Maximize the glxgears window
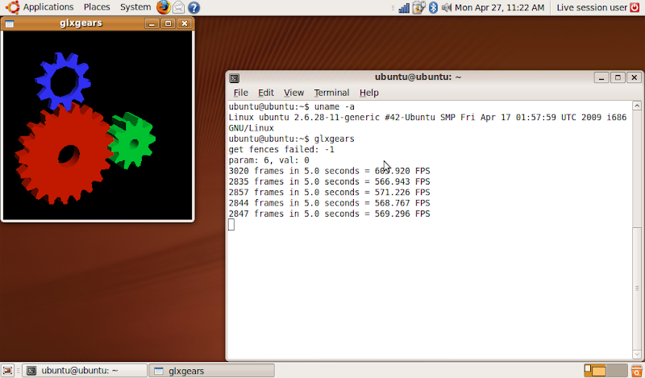The image size is (645, 378). [x=168, y=23]
